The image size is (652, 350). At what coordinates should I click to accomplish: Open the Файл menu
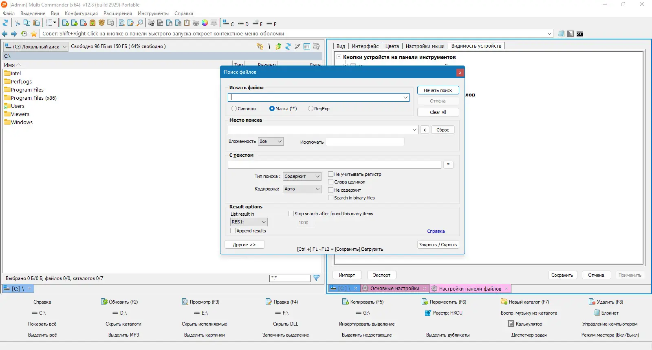9,13
